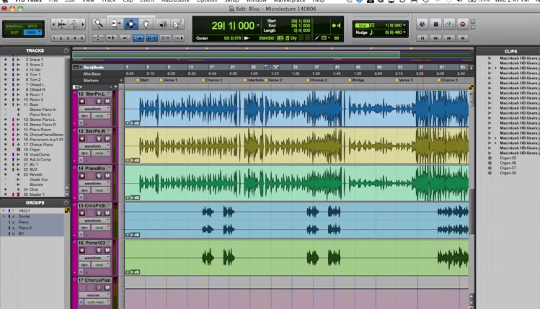Image resolution: width=540 pixels, height=309 pixels.
Task: Click Zoom Toggle button in toolbar
Action: click(x=98, y=38)
